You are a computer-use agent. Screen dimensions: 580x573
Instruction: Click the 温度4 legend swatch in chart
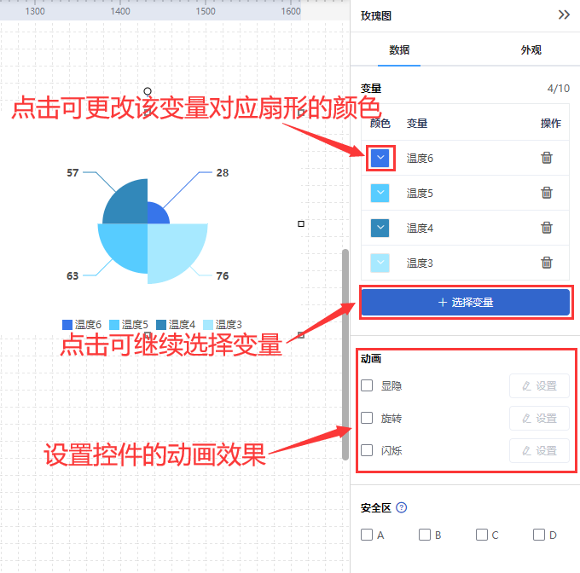point(161,325)
